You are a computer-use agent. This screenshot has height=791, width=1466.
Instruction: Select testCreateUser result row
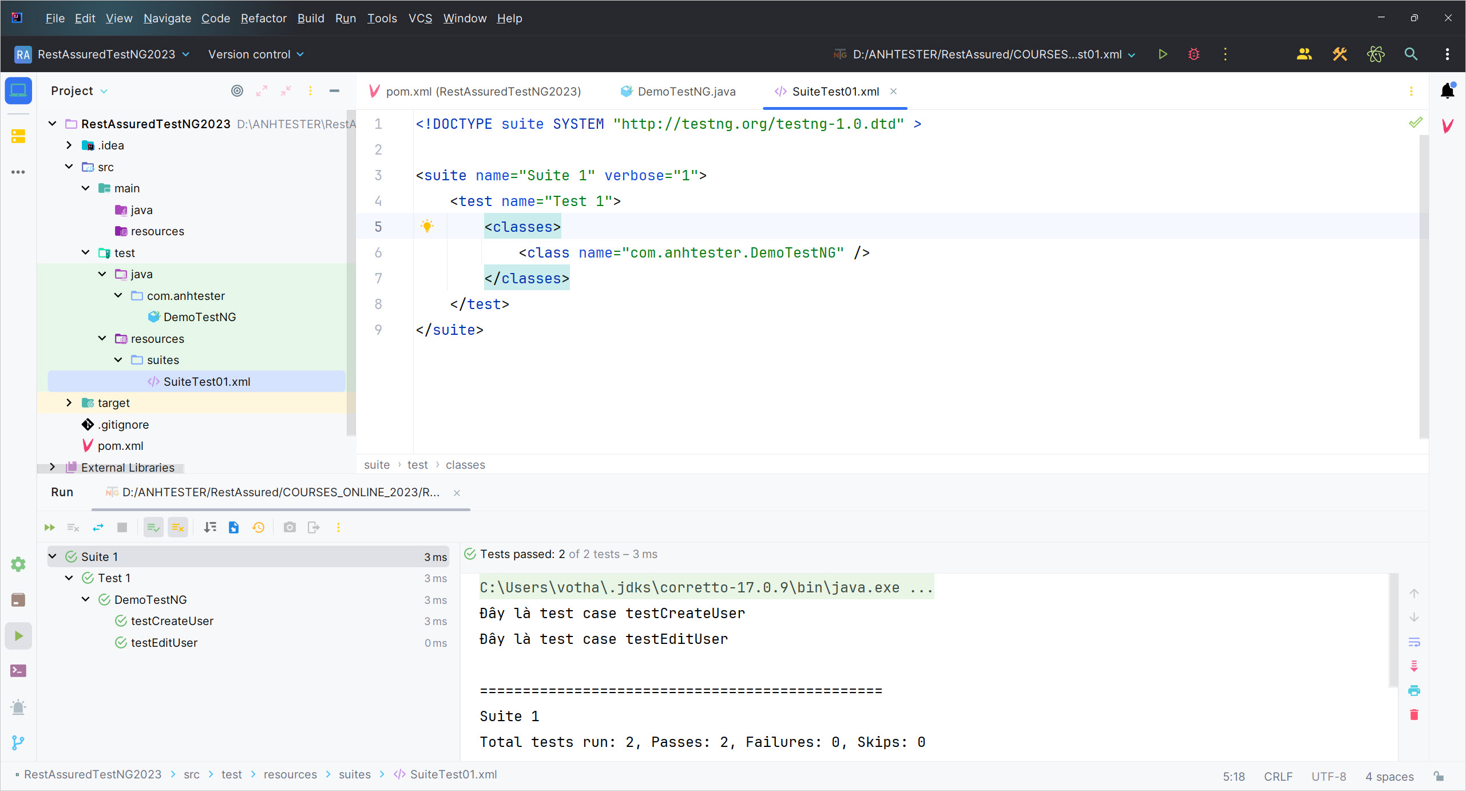point(248,621)
